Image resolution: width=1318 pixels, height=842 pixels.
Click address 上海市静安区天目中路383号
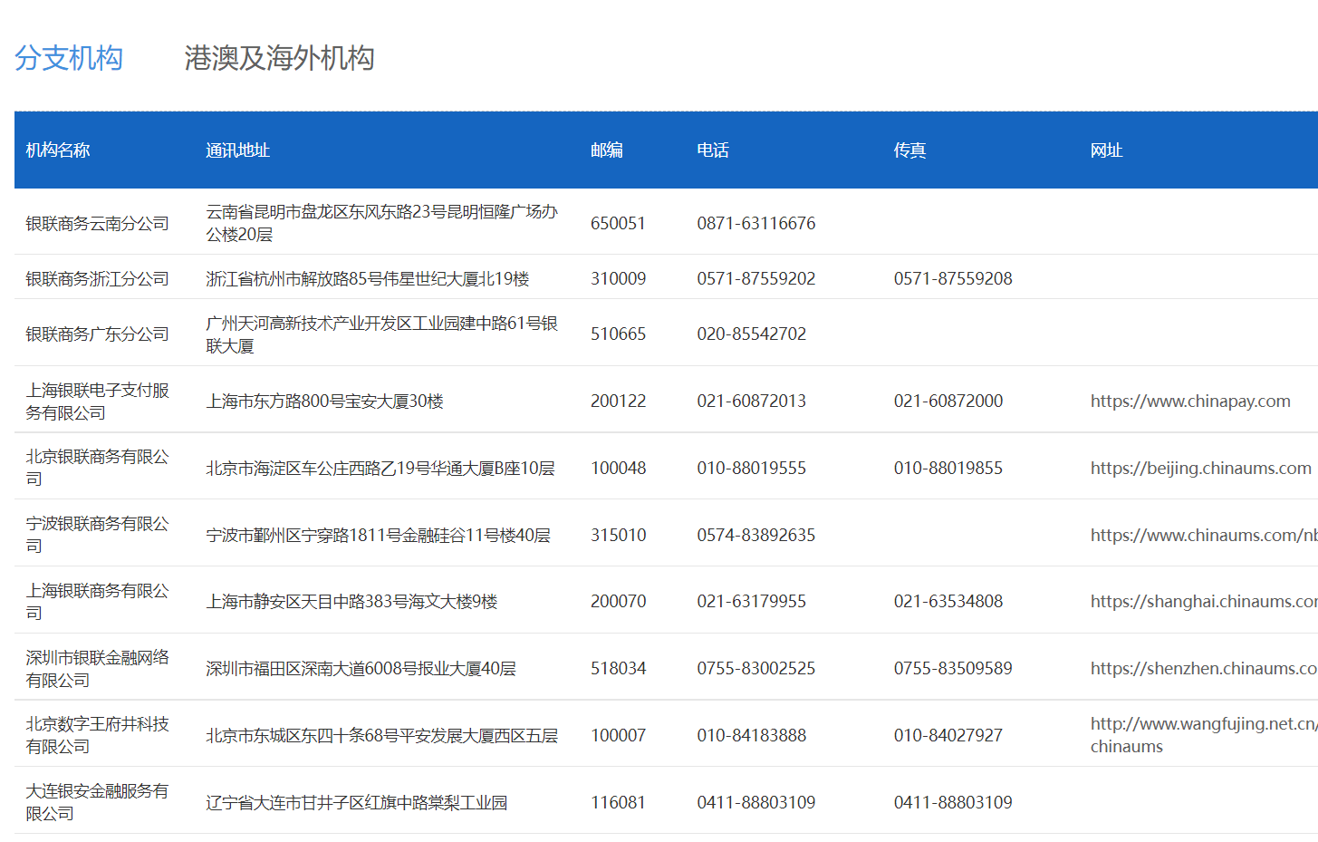[x=351, y=601]
